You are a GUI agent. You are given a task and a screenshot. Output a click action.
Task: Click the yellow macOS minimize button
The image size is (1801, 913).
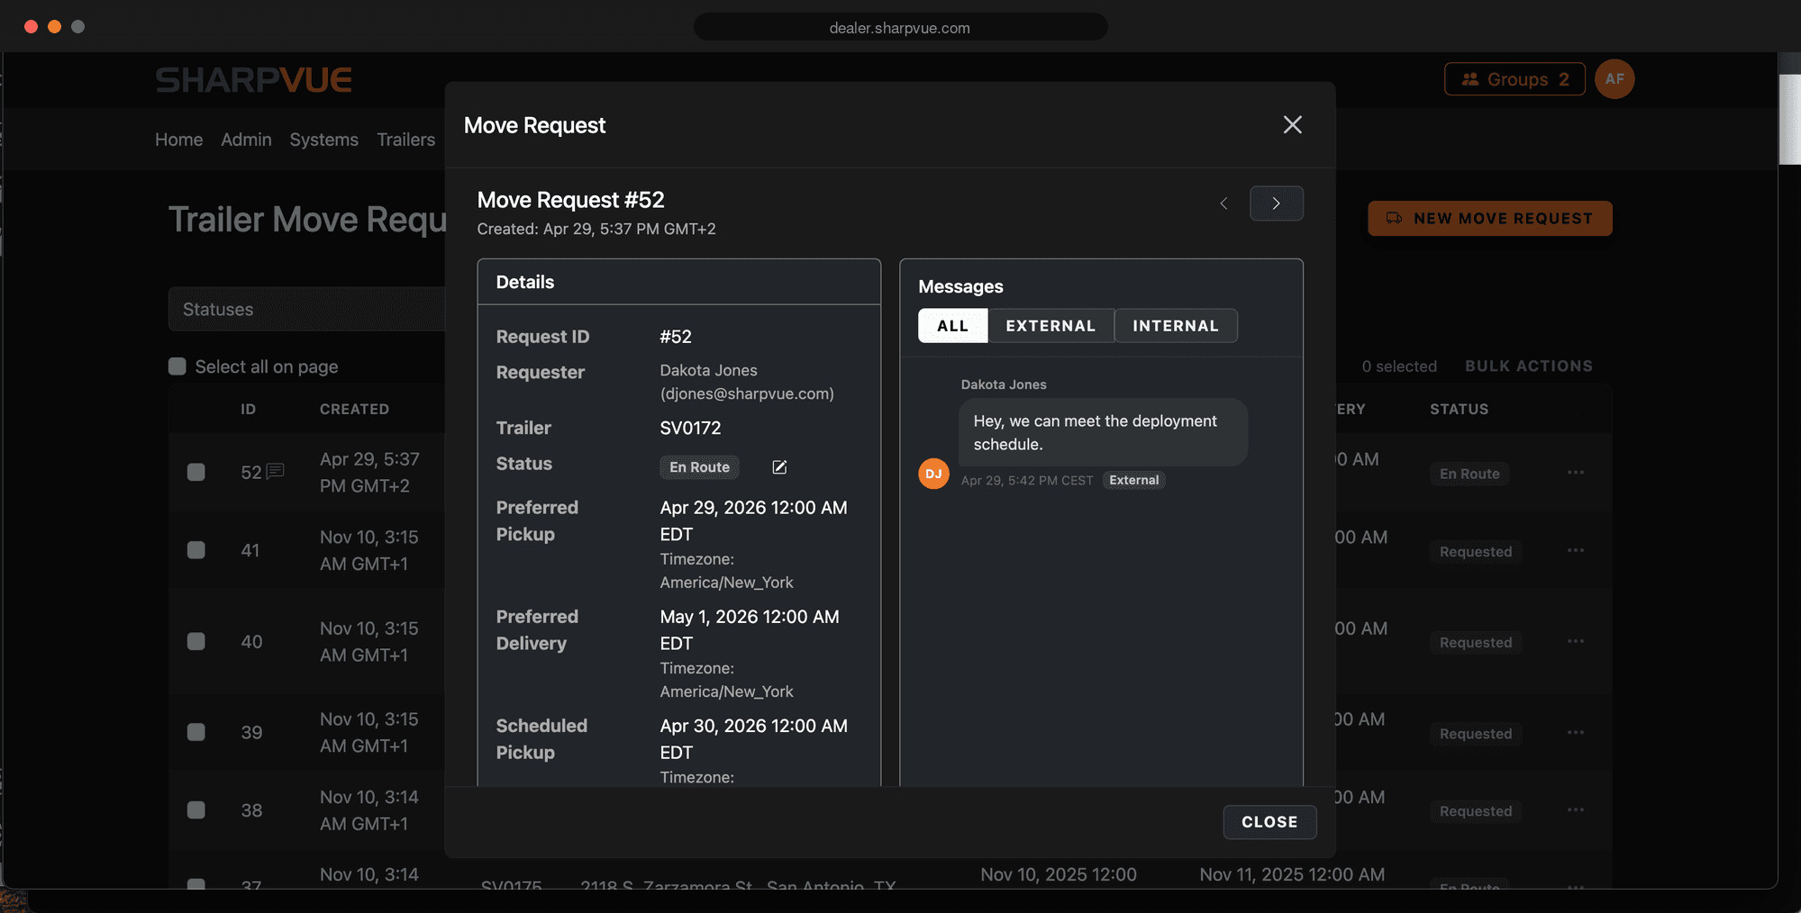[54, 27]
